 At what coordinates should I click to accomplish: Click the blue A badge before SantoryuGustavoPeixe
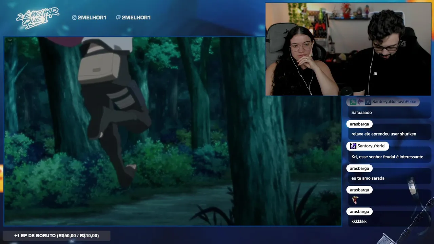(x=368, y=102)
